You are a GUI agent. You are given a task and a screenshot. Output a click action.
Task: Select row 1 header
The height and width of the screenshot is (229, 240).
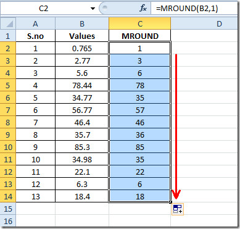point(8,36)
